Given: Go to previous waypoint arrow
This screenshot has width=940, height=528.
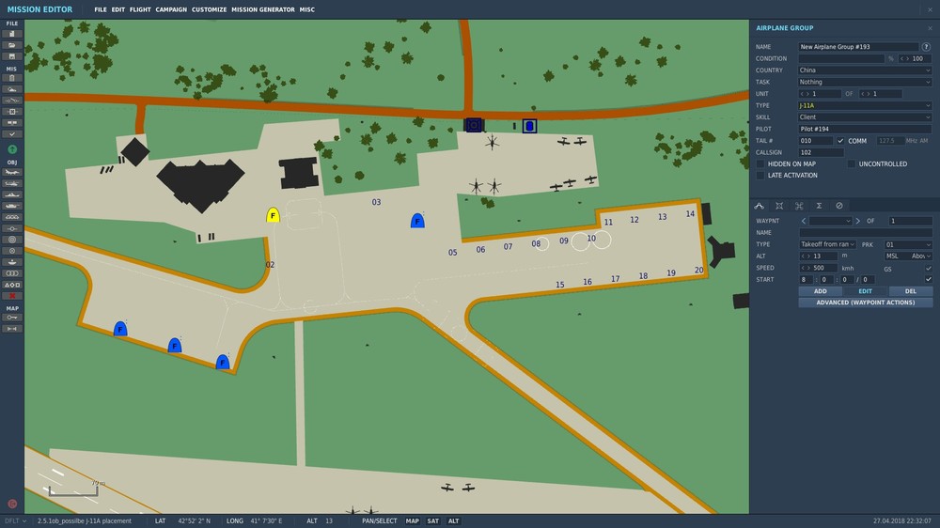Looking at the screenshot, I should pos(804,221).
